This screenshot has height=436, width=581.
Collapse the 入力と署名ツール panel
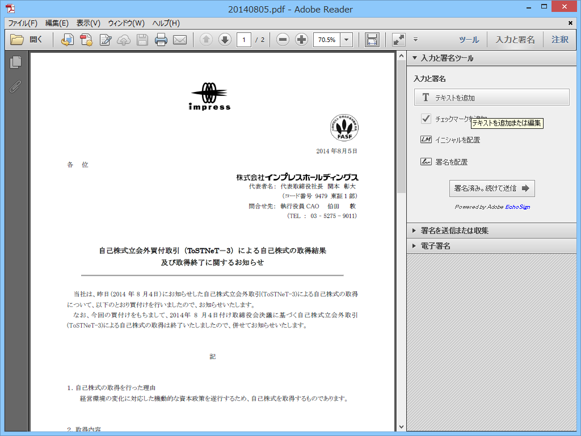415,58
